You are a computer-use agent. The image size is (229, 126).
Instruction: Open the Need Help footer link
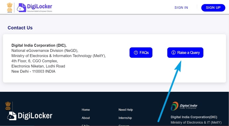[125, 110]
